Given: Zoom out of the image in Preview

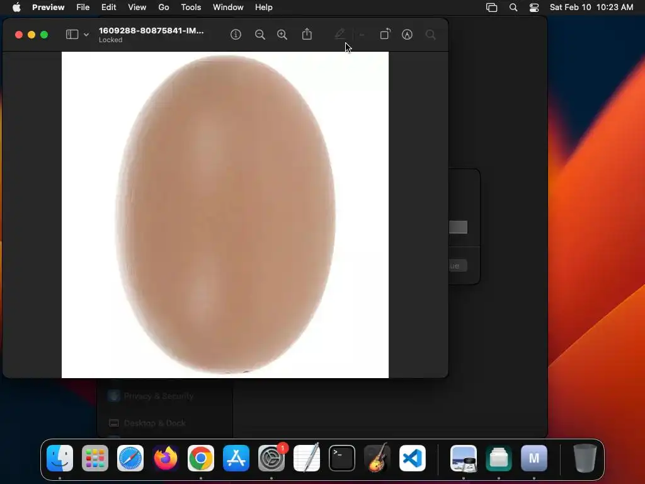Looking at the screenshot, I should pos(260,35).
